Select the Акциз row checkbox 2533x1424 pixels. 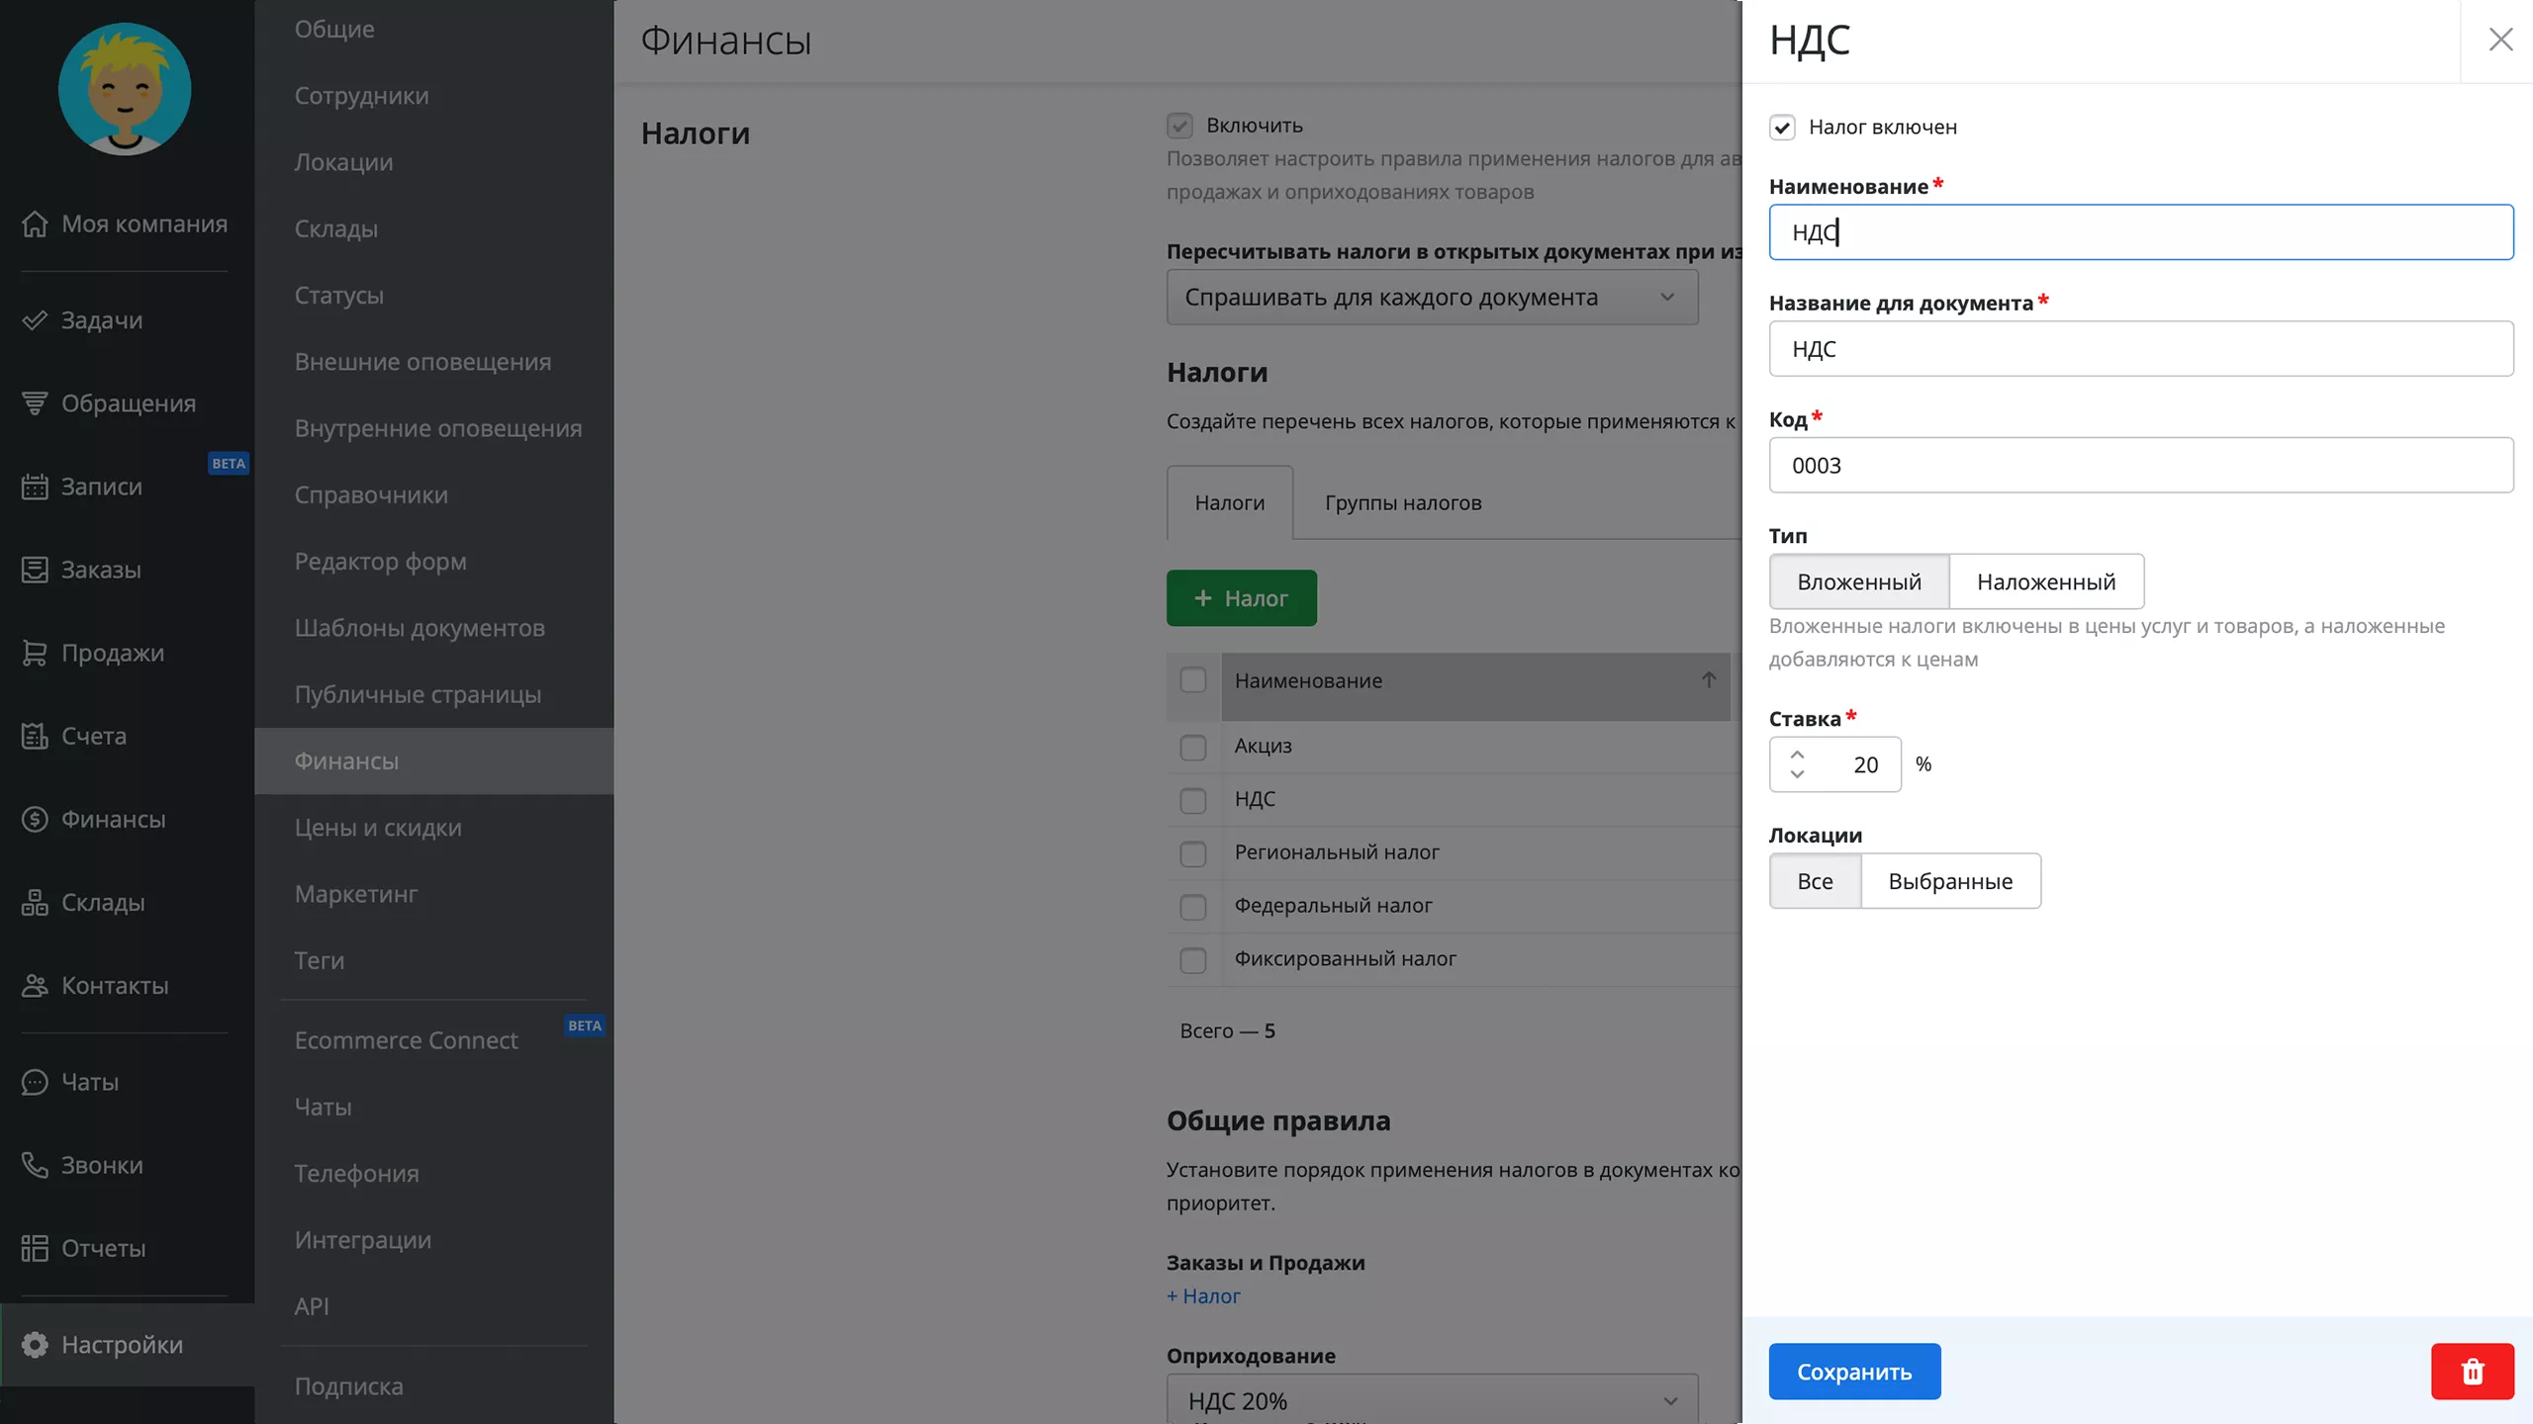pyautogui.click(x=1193, y=747)
